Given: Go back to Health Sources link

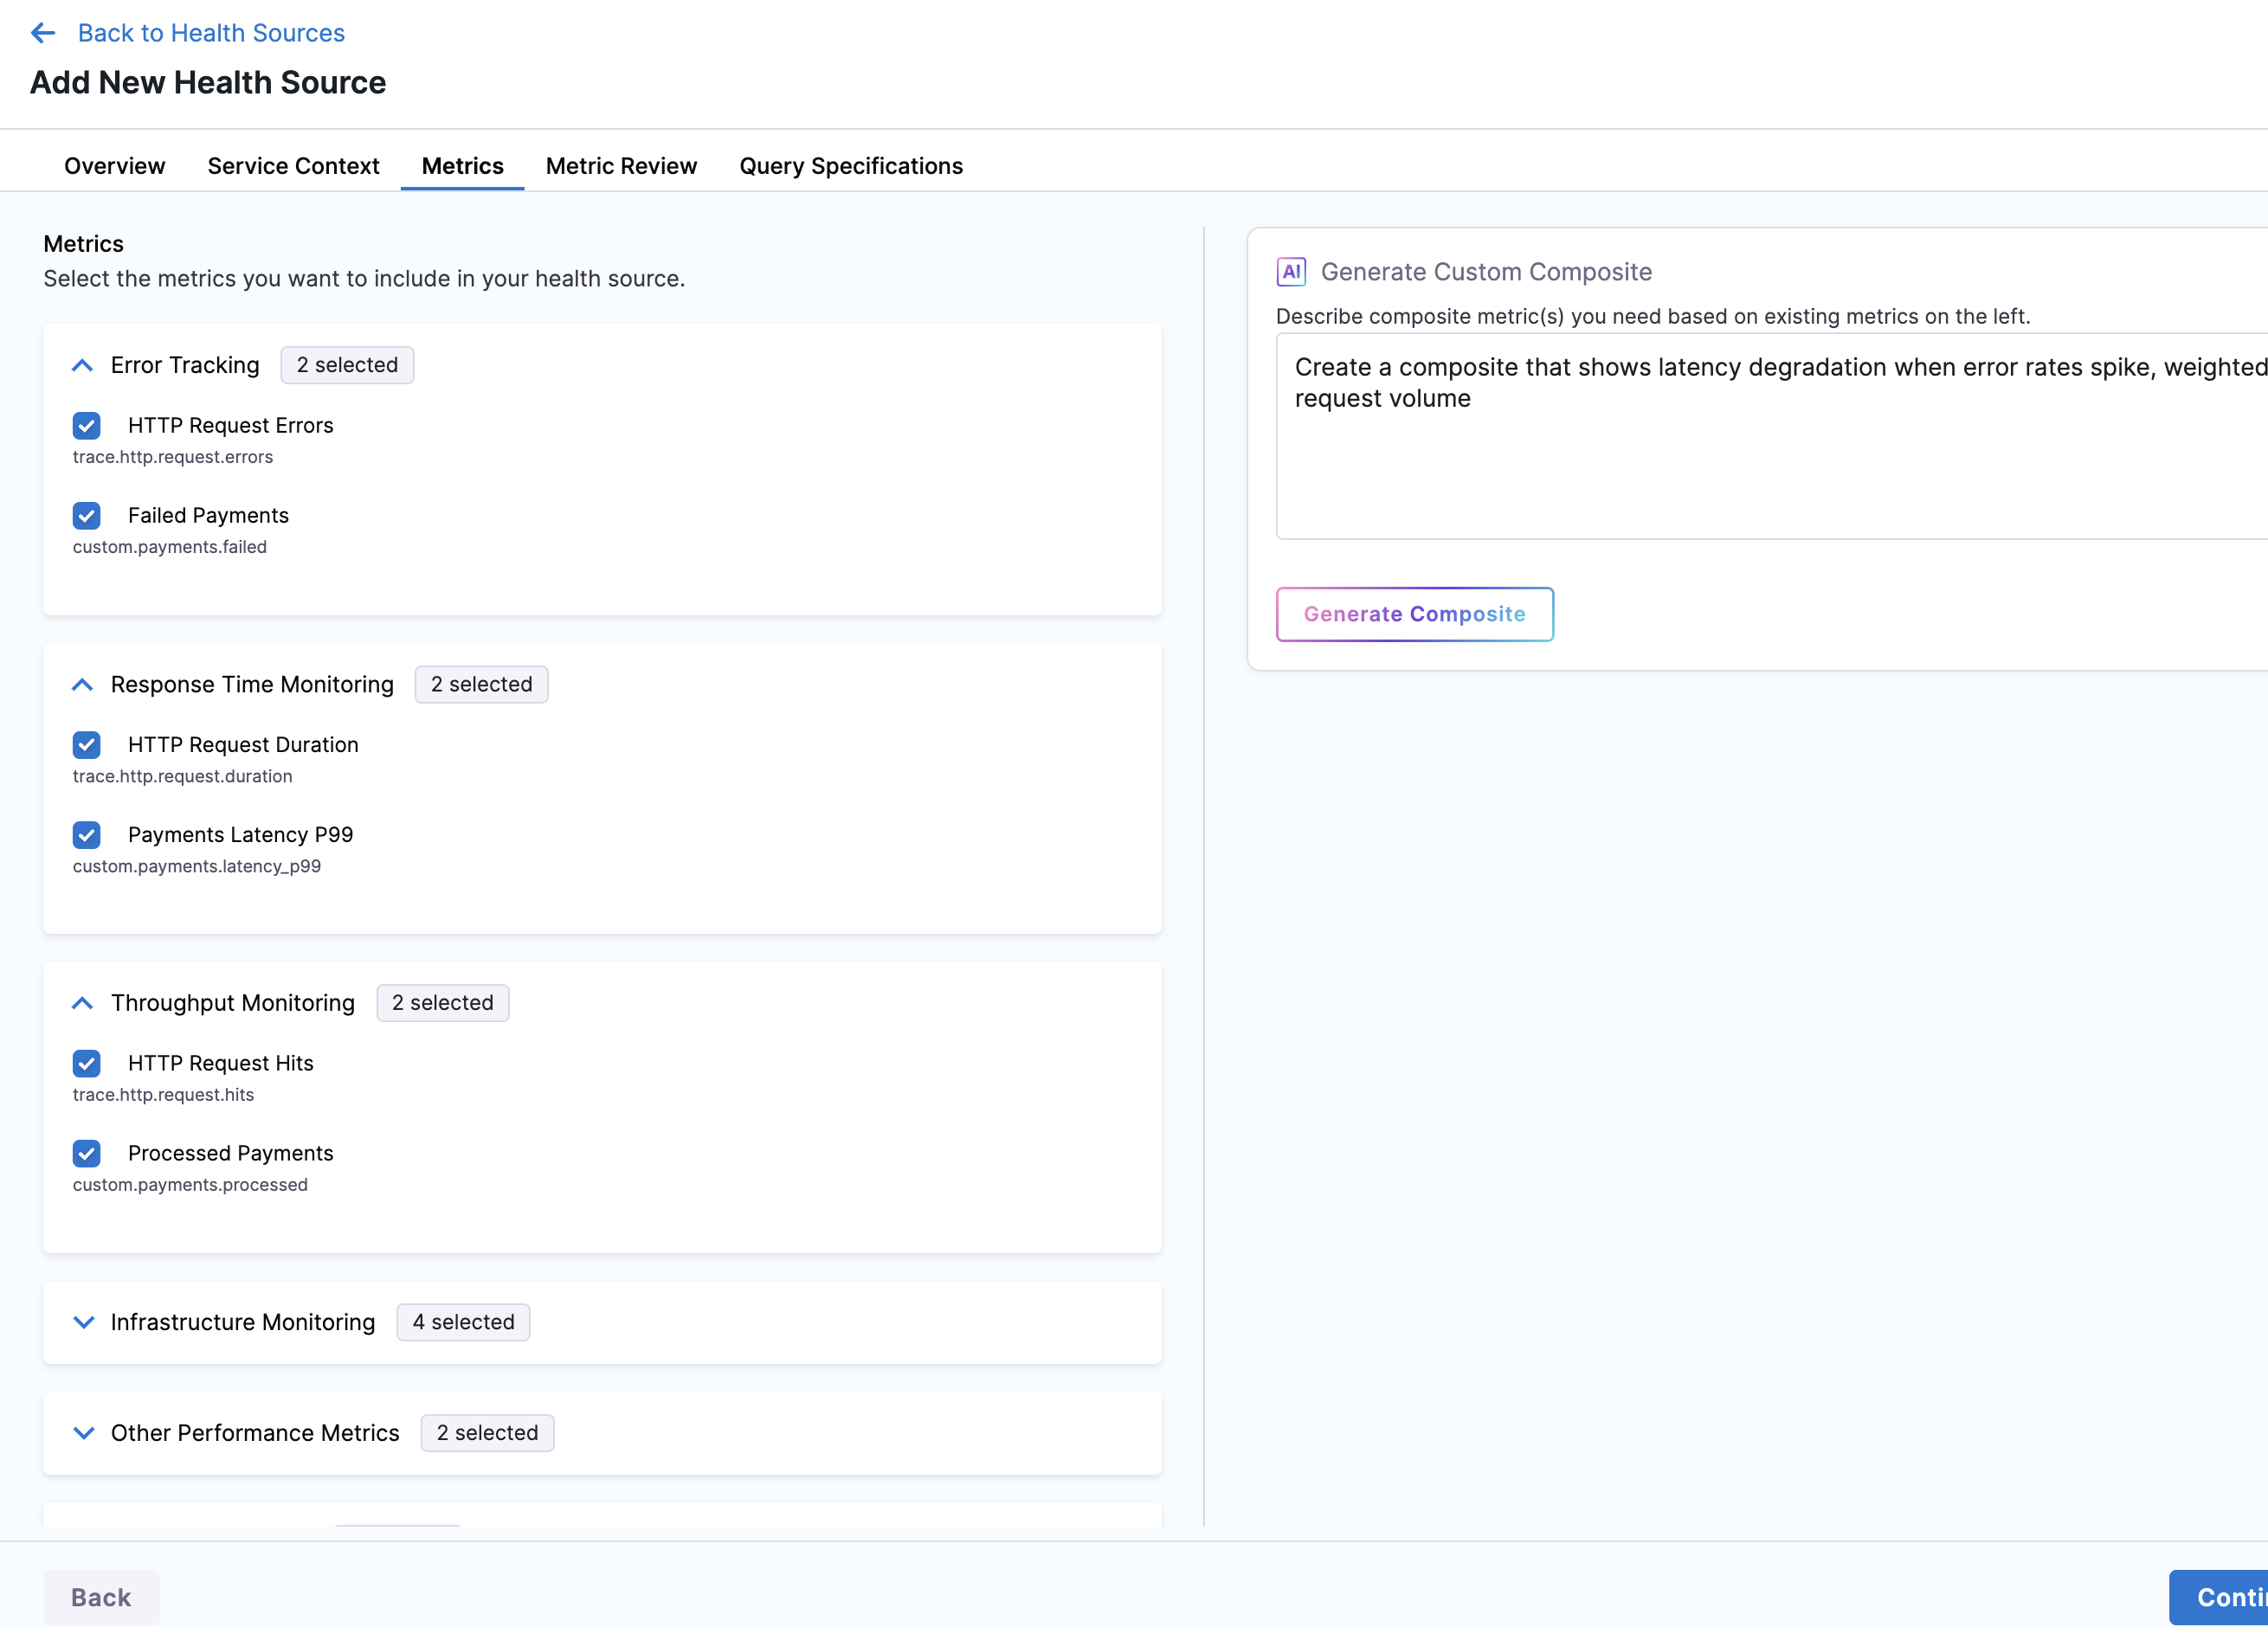Looking at the screenshot, I should point(211,33).
